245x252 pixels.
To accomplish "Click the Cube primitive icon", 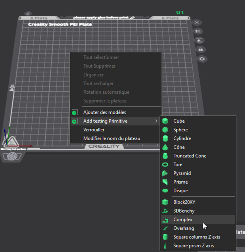I will tap(165, 121).
